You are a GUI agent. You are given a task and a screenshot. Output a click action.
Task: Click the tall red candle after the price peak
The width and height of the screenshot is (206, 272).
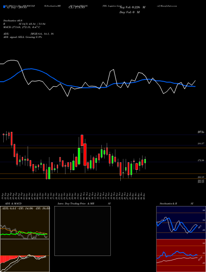click(x=85, y=155)
